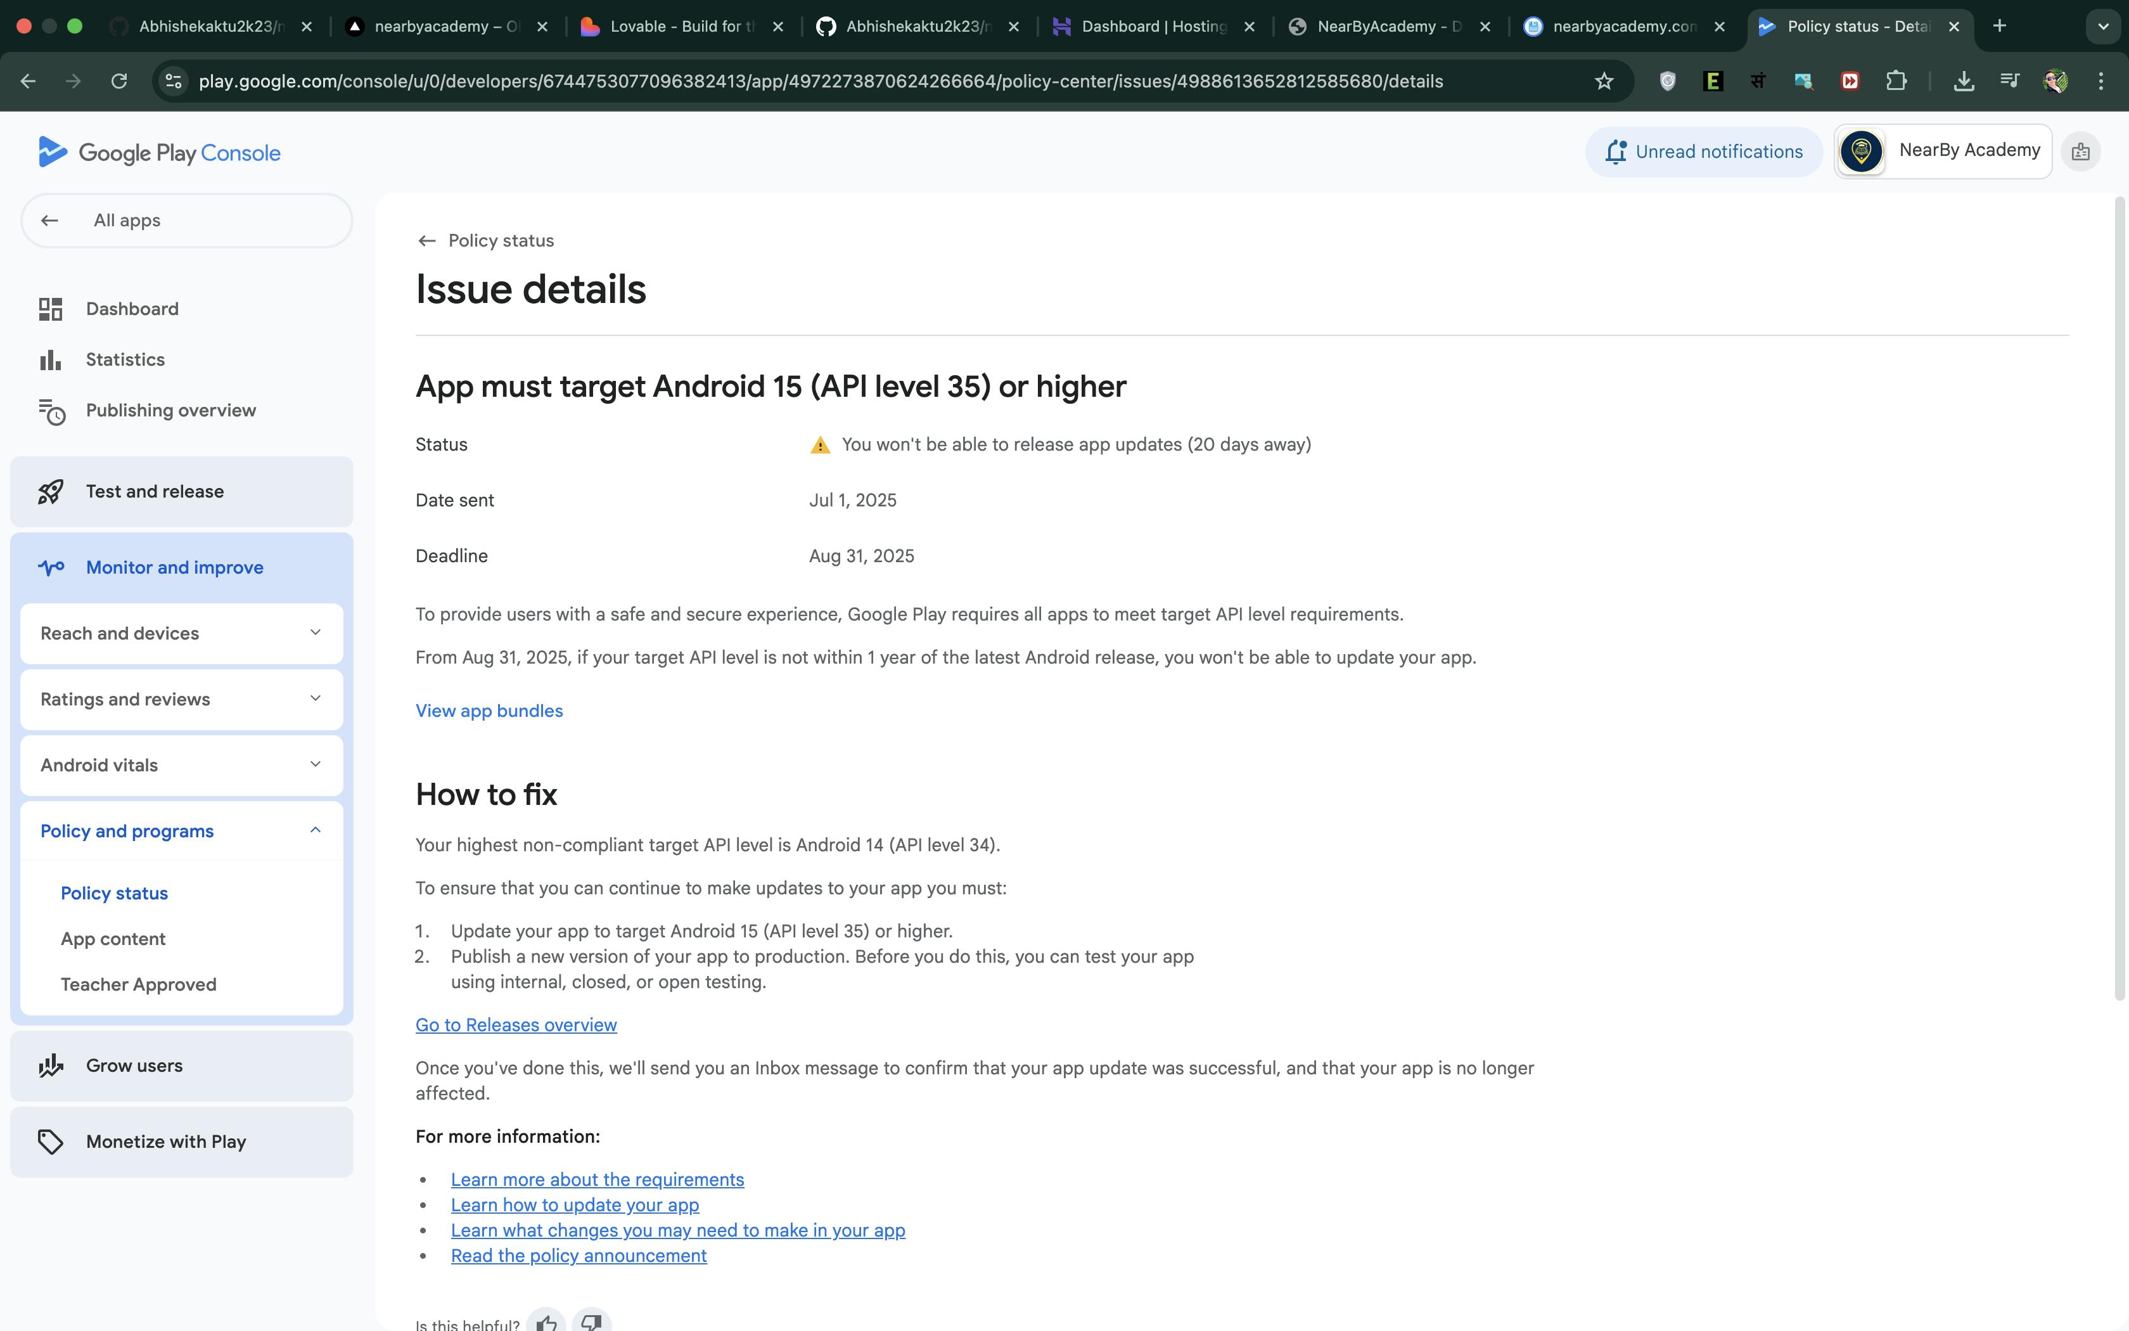This screenshot has width=2129, height=1331.
Task: Collapse Policy and programs section
Action: pyautogui.click(x=181, y=831)
